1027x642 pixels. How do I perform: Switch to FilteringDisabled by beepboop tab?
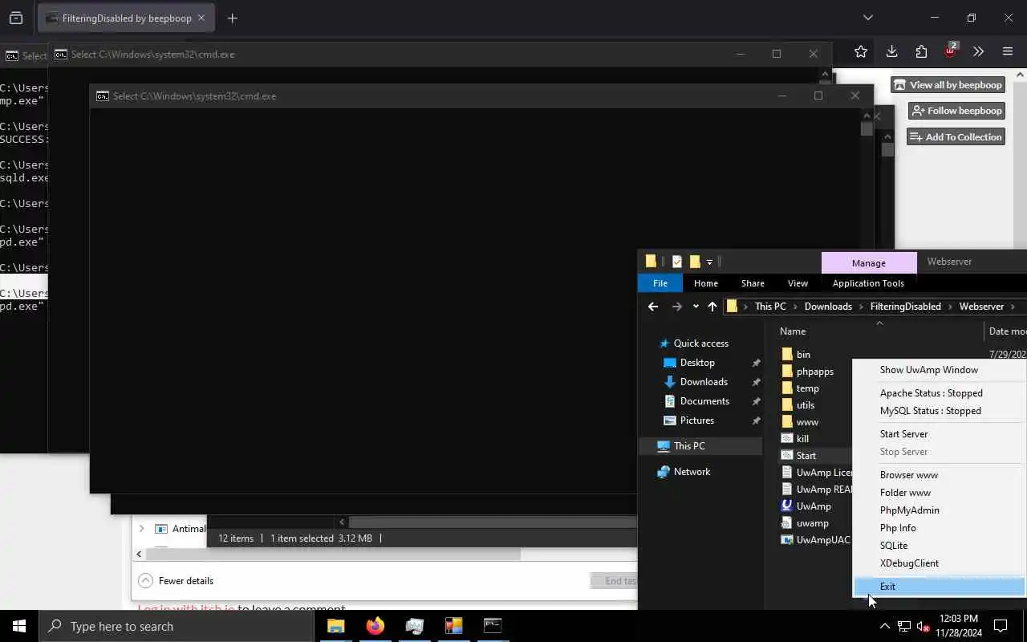click(x=126, y=18)
